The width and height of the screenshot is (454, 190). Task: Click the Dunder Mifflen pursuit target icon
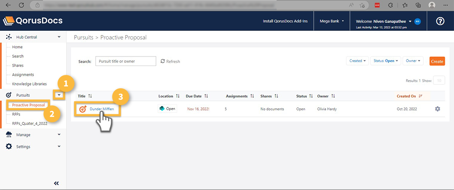83,109
